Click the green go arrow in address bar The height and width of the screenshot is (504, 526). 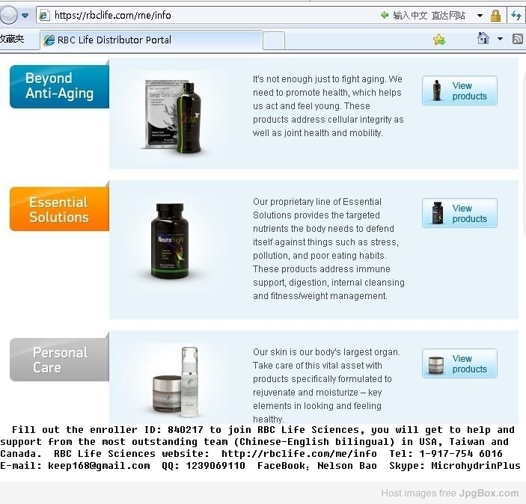click(385, 15)
